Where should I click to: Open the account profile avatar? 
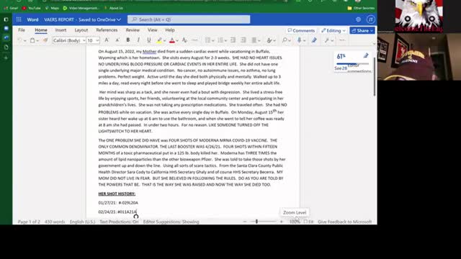pyautogui.click(x=370, y=19)
